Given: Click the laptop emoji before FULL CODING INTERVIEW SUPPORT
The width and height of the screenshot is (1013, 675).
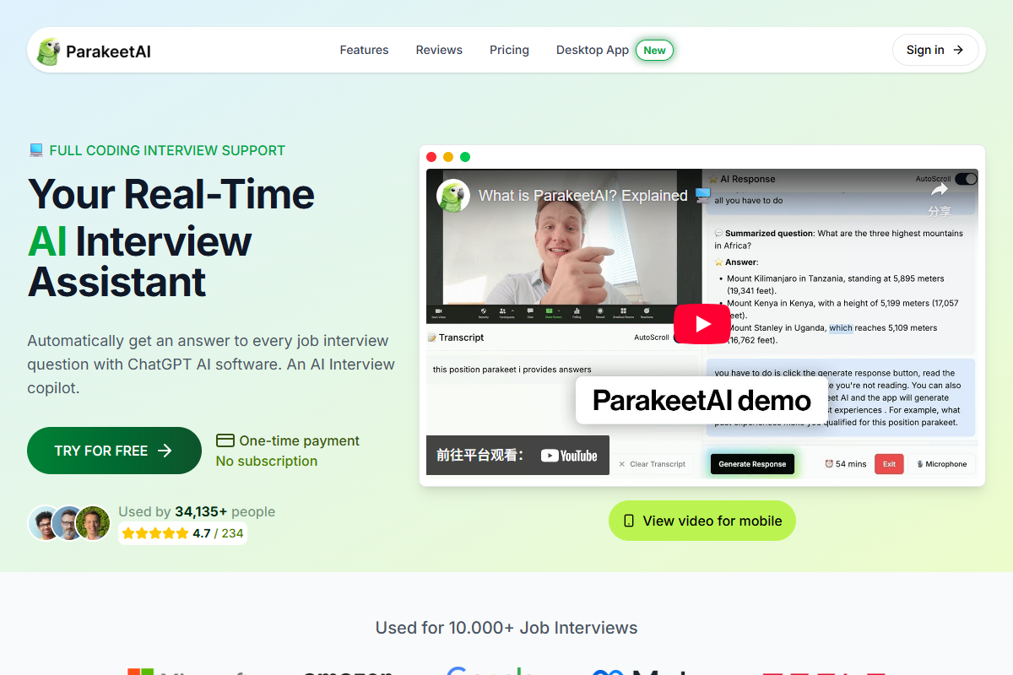Looking at the screenshot, I should (35, 149).
